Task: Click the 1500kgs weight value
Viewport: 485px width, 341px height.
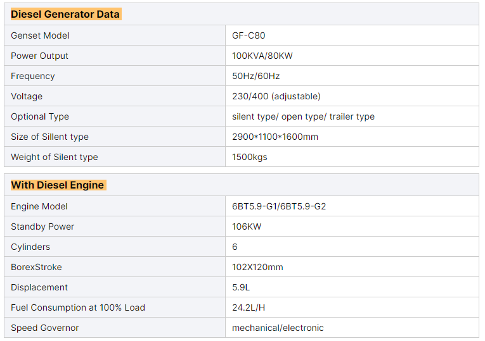Action: click(x=249, y=157)
